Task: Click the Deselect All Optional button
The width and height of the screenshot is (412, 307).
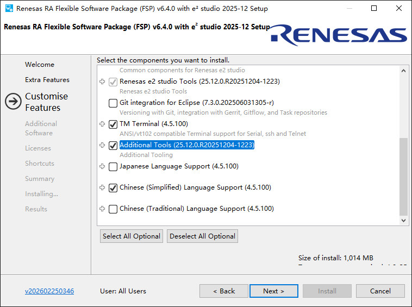Action: click(x=202, y=236)
